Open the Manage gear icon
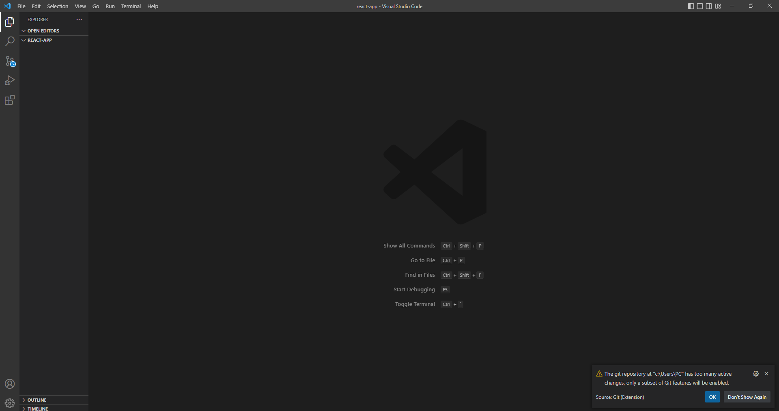 point(10,403)
